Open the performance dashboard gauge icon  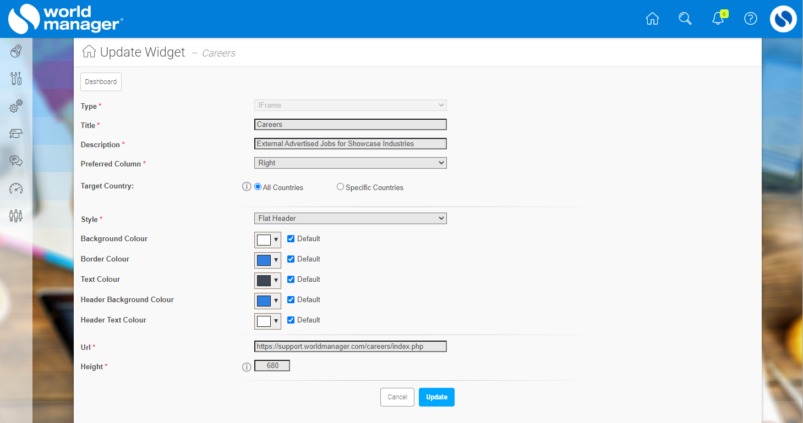coord(15,188)
